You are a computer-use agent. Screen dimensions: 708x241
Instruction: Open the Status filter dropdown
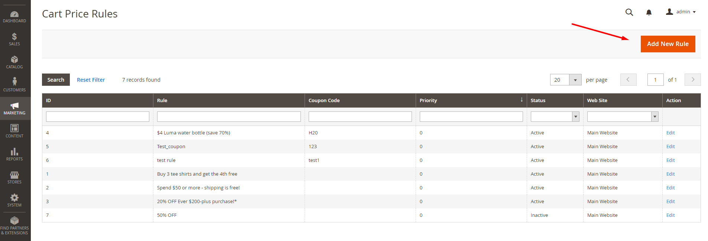[555, 117]
